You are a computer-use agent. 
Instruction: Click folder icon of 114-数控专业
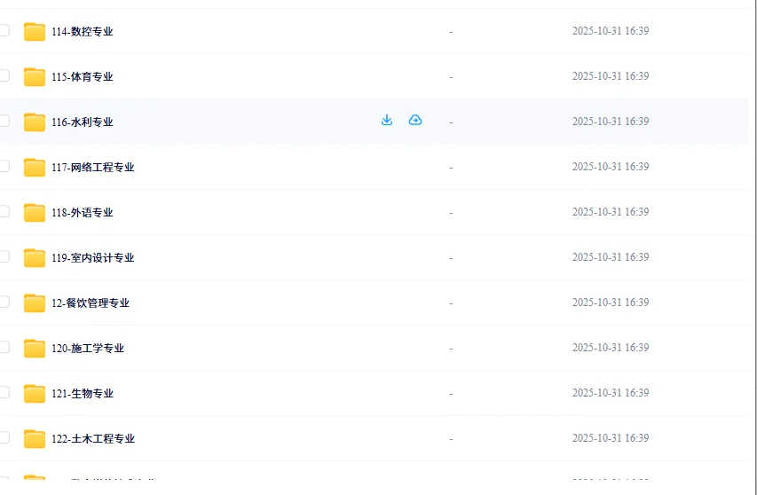(35, 32)
